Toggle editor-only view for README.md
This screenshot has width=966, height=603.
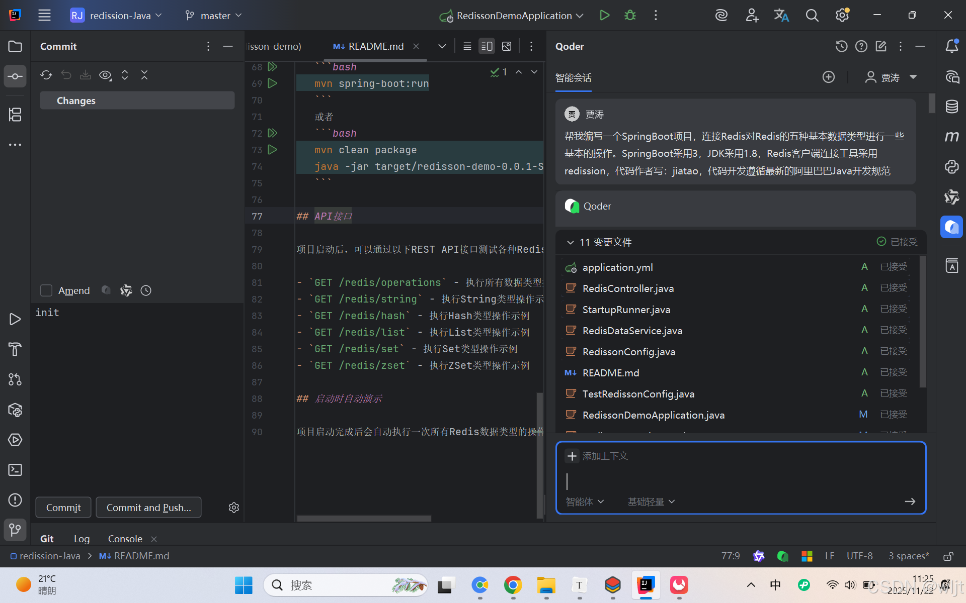pos(467,46)
